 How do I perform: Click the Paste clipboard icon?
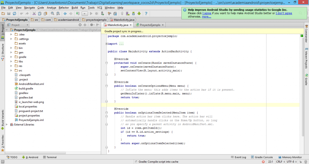tap(46, 14)
